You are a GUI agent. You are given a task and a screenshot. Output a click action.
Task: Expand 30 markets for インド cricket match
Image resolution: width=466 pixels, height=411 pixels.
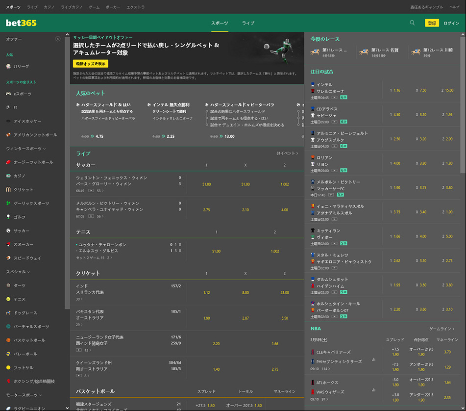[79, 299]
